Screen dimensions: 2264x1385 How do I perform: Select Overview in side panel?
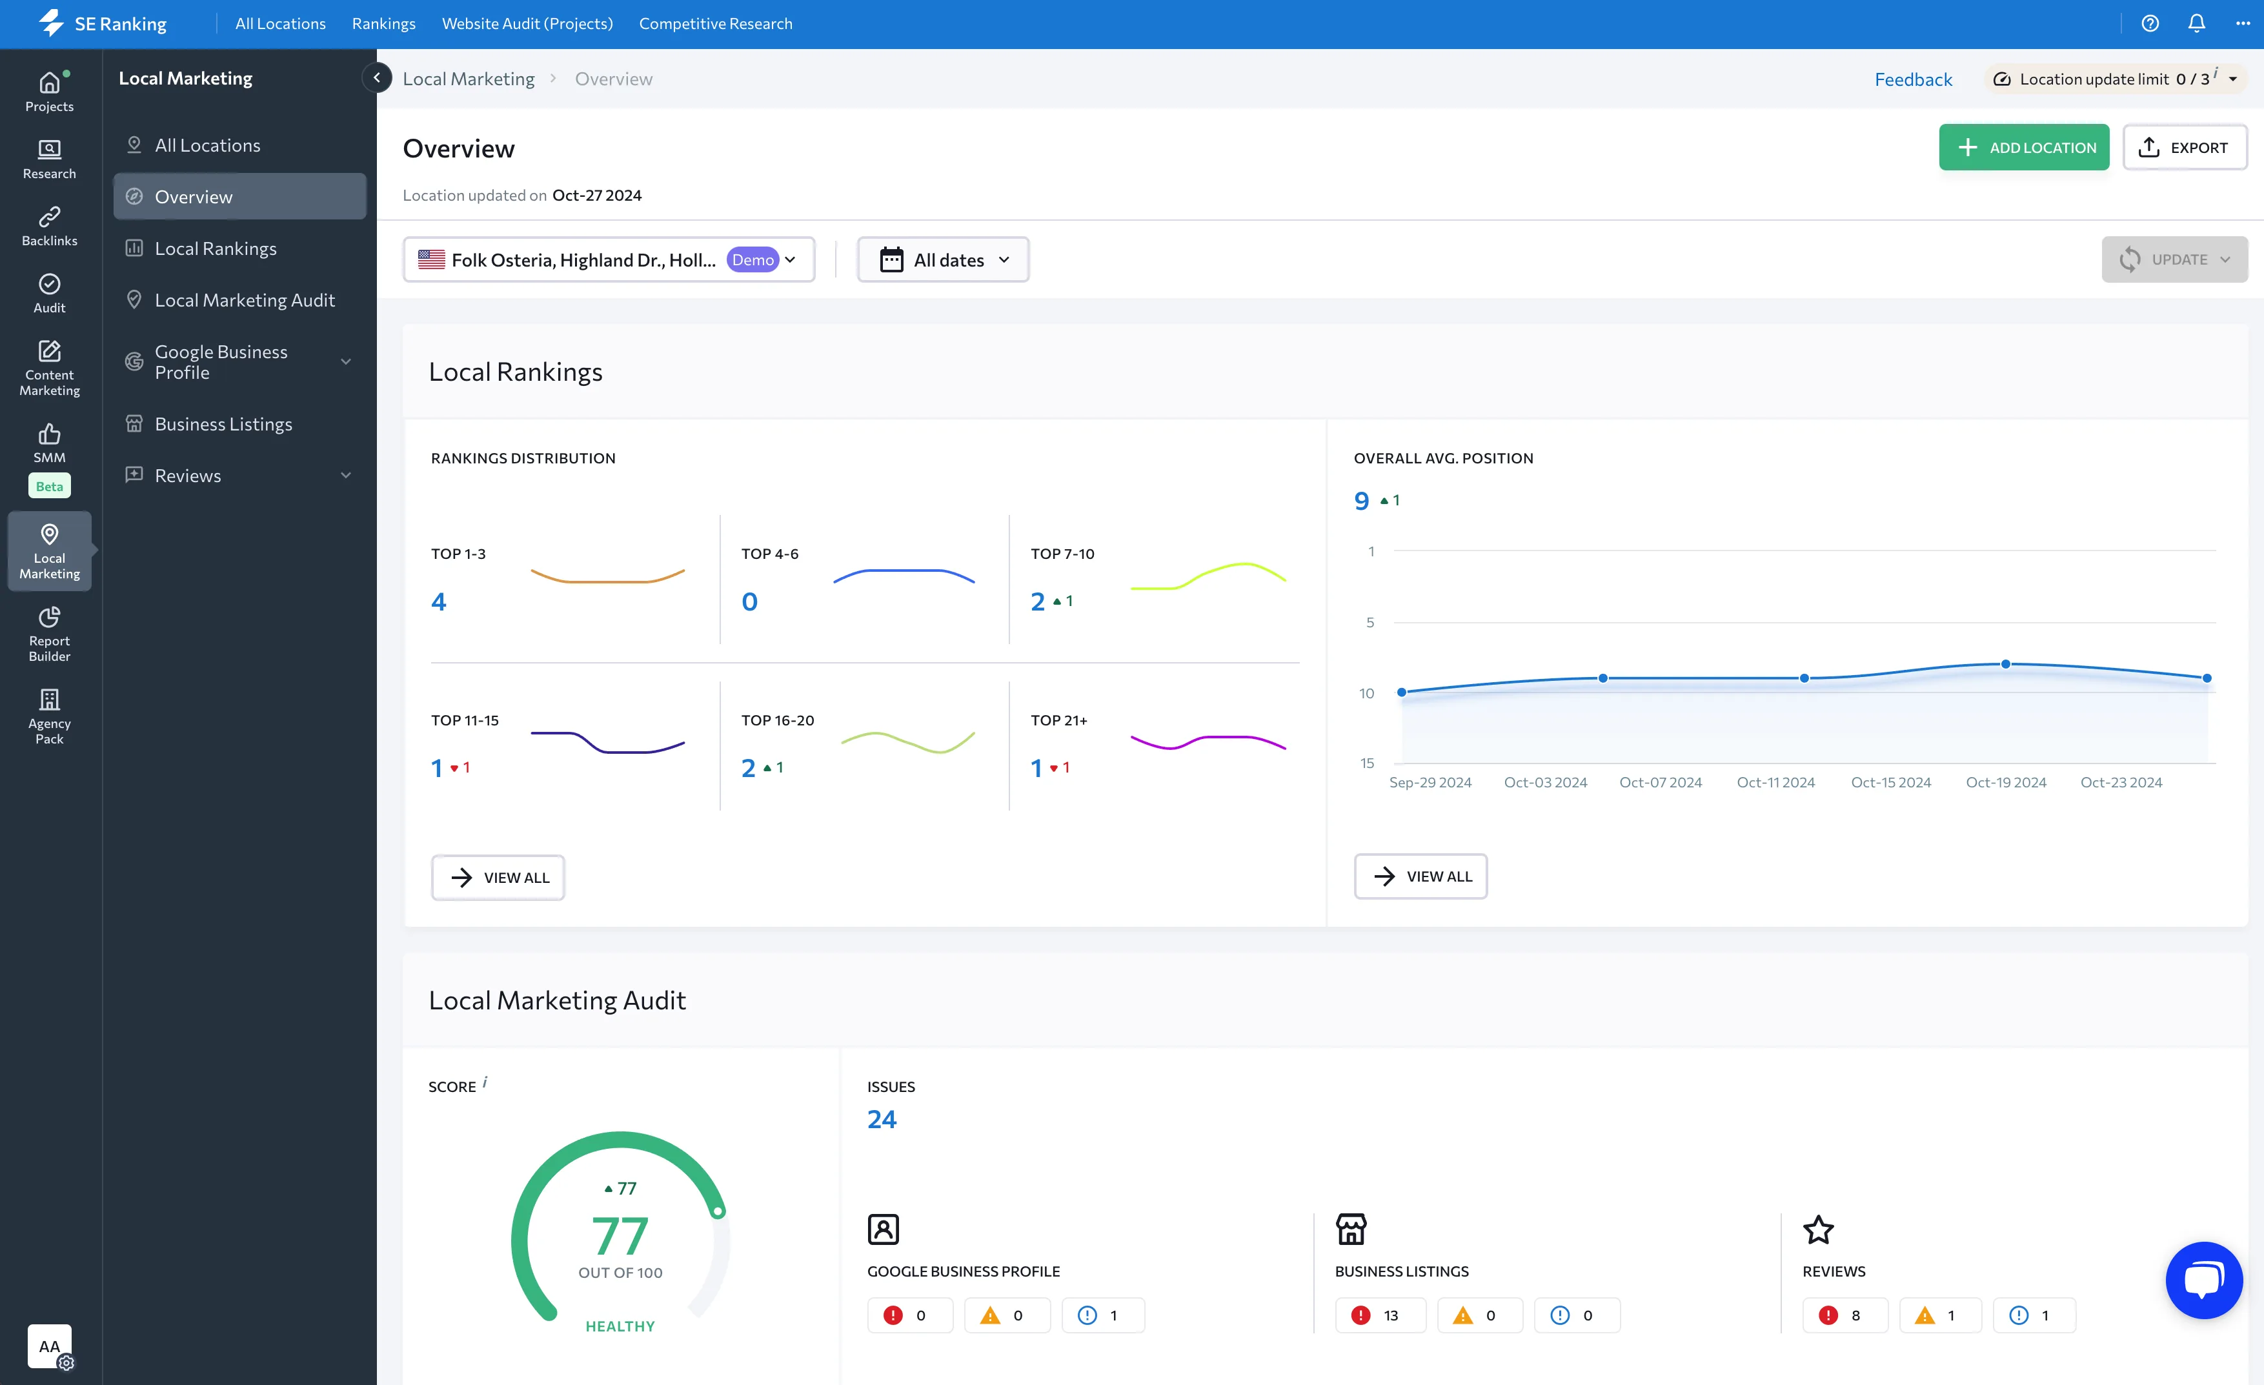coord(239,197)
